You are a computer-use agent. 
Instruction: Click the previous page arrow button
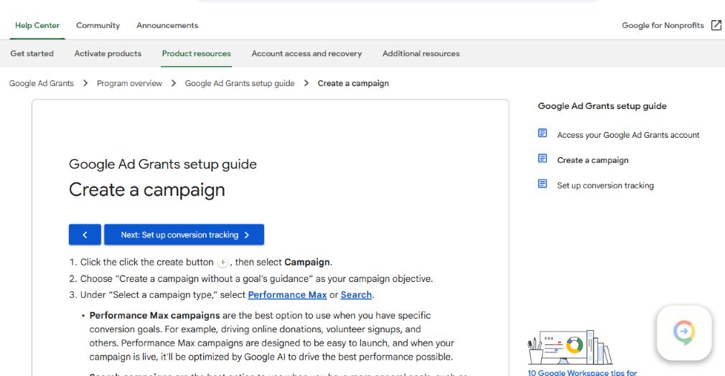point(85,235)
